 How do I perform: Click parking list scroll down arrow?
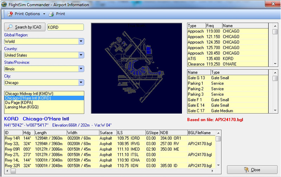pos(275,111)
